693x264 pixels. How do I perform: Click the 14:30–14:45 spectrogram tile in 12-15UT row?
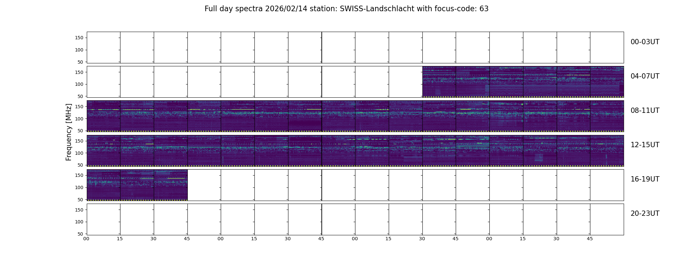point(439,151)
